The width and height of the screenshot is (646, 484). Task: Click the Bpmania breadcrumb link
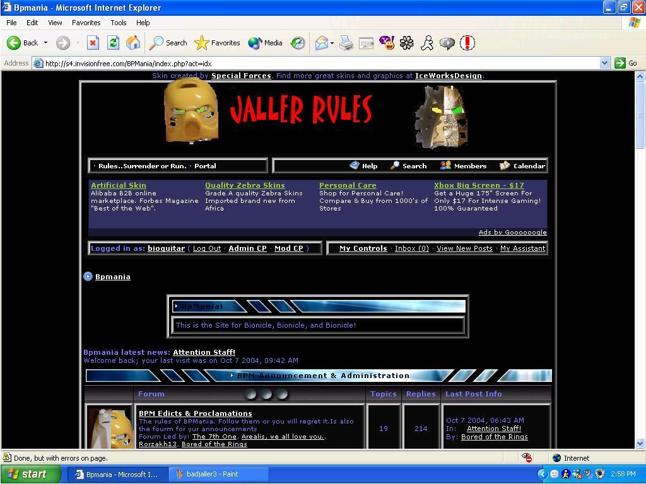click(x=112, y=277)
